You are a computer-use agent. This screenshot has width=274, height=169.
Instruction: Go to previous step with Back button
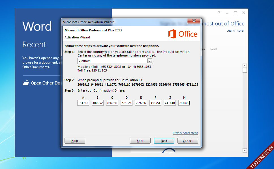[140, 141]
